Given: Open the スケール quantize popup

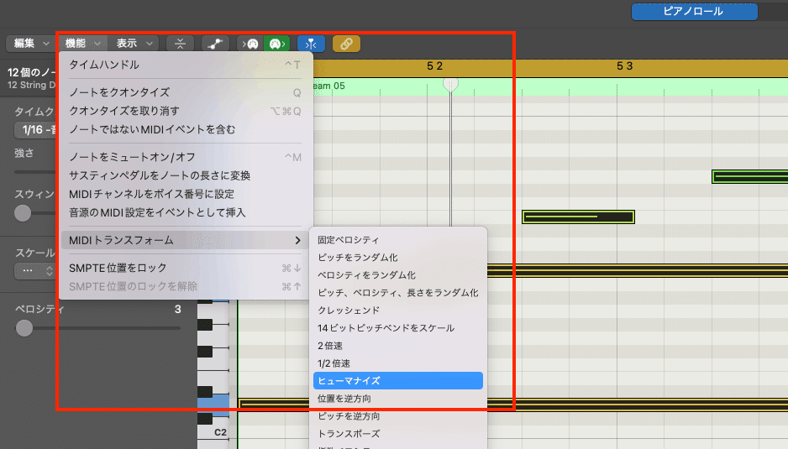Looking at the screenshot, I should (34, 271).
